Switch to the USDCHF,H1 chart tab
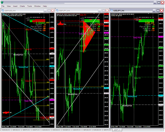165x132 pixels. (77, 130)
